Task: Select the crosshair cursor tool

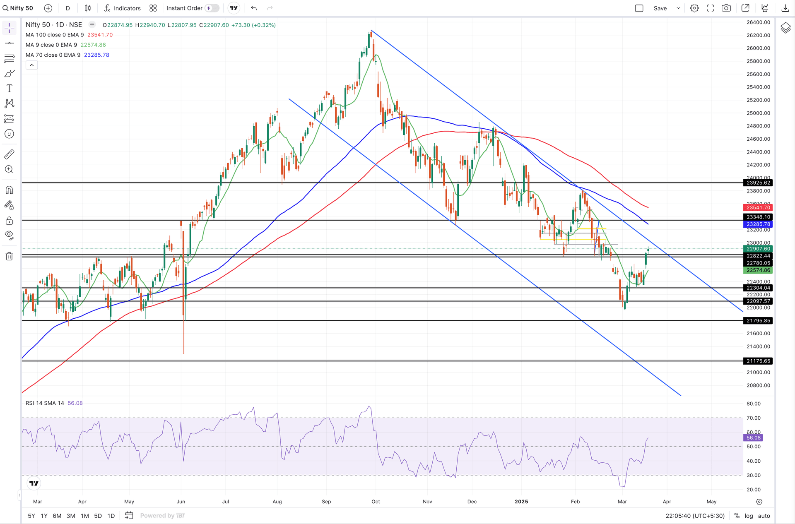Action: [x=9, y=28]
